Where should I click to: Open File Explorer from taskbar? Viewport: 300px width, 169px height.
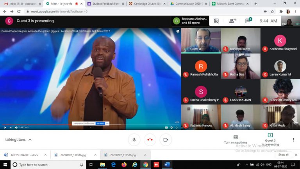pos(102,165)
